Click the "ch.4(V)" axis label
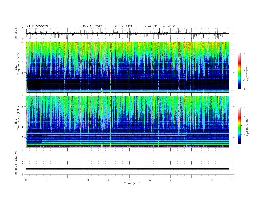 point(16,169)
